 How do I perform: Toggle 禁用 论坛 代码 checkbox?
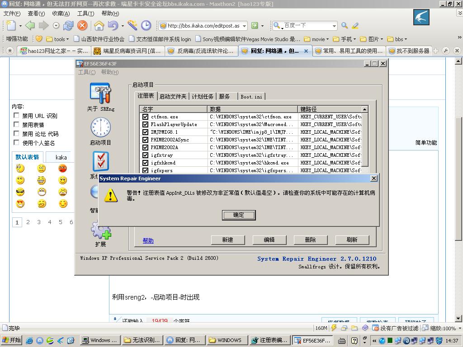point(17,133)
